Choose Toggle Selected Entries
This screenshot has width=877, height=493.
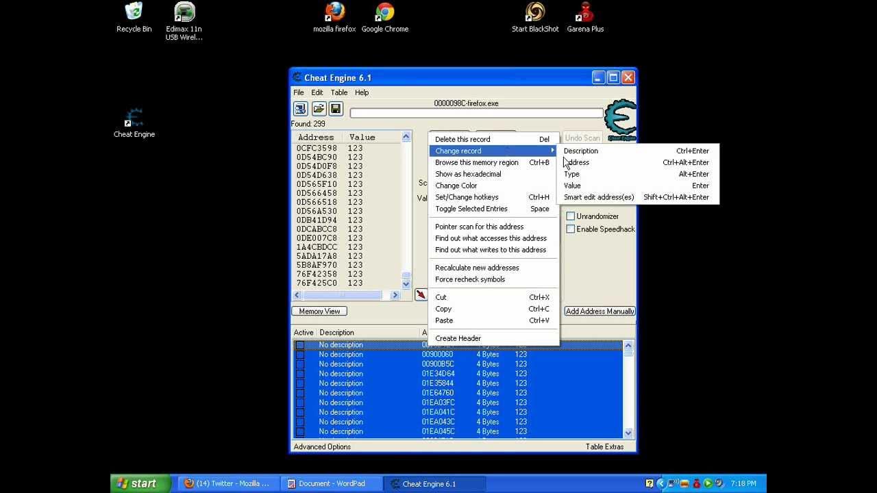click(x=493, y=209)
